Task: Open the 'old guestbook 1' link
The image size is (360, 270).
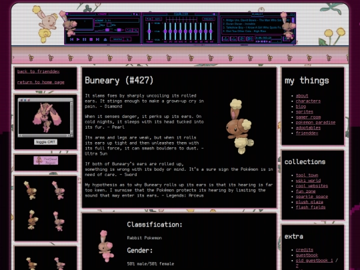Action: pyautogui.click(x=314, y=261)
